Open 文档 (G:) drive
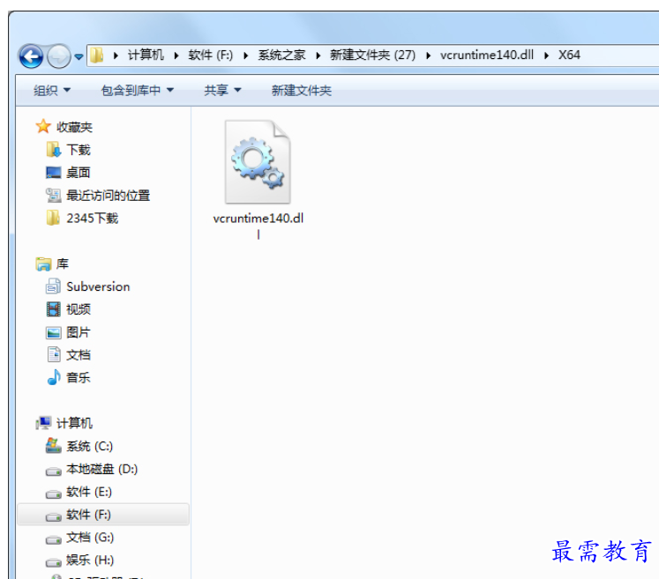This screenshot has height=579, width=659. coord(90,537)
